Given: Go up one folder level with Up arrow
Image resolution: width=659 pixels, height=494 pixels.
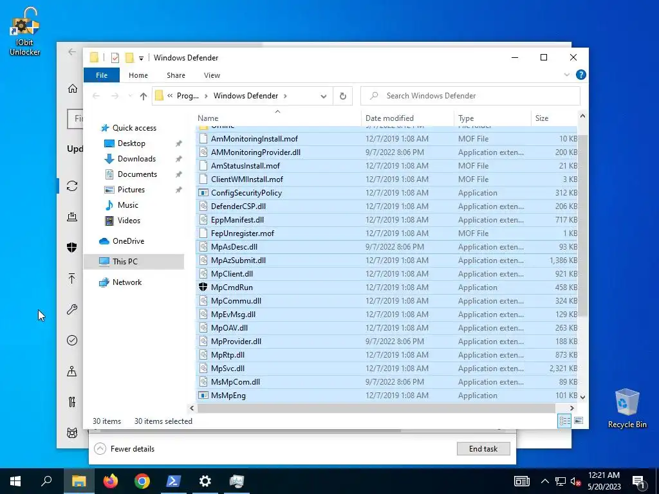Looking at the screenshot, I should pyautogui.click(x=144, y=96).
